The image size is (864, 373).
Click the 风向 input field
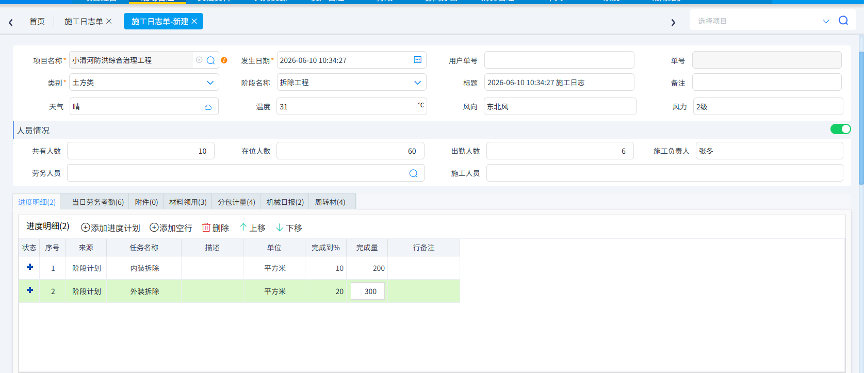click(560, 106)
